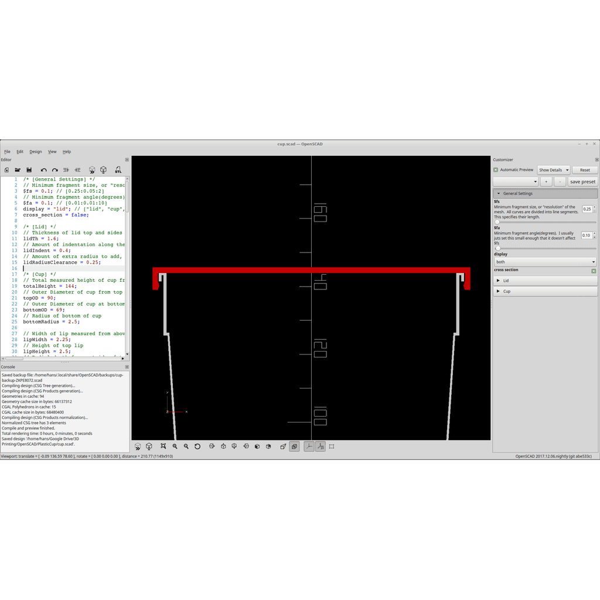Click code line 'totalHeight = 144;'

click(50, 286)
